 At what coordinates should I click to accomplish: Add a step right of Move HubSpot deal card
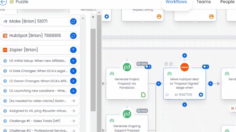point(210,84)
